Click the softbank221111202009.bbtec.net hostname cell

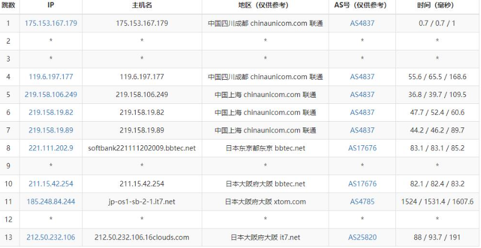tap(142, 148)
